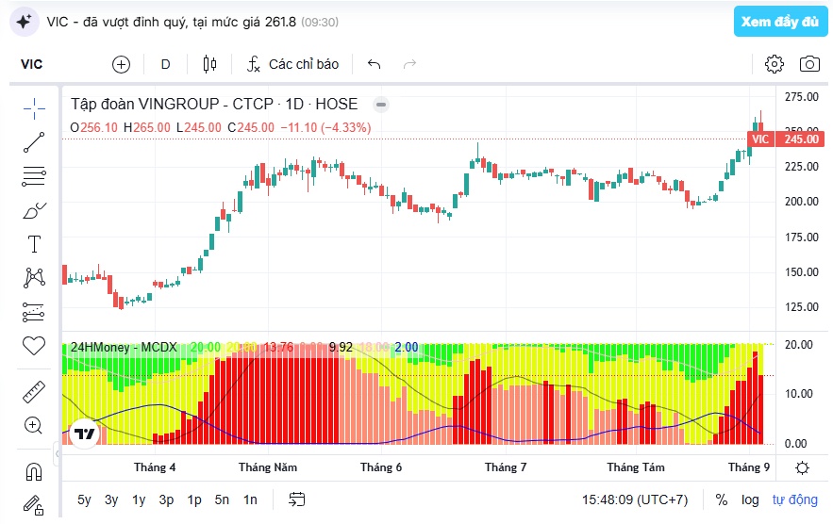Toggle log scale mode
Screen dimensions: 833x524
coord(750,499)
